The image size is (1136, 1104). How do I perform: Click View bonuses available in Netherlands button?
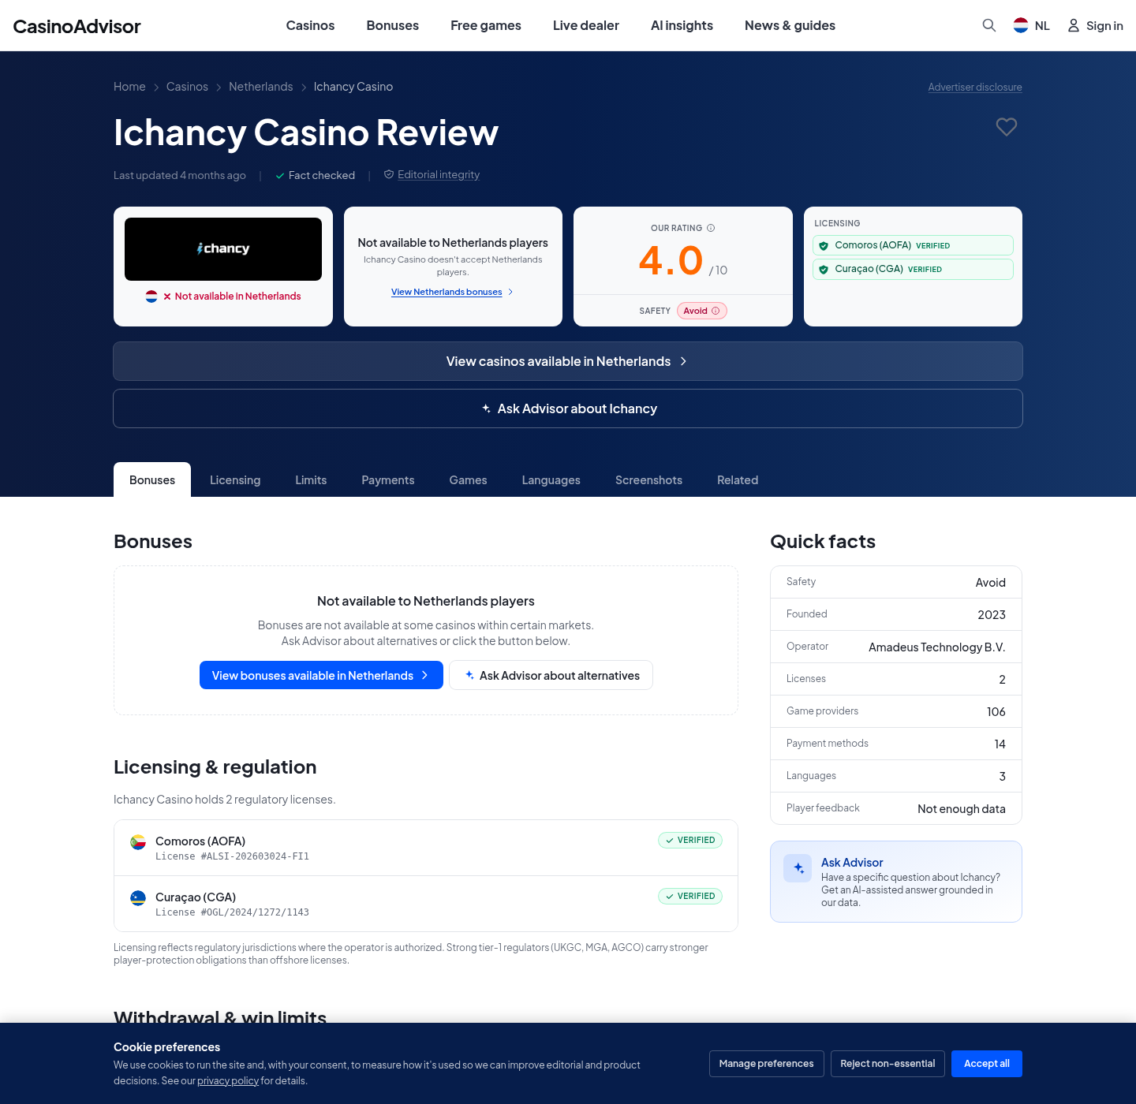(x=321, y=675)
